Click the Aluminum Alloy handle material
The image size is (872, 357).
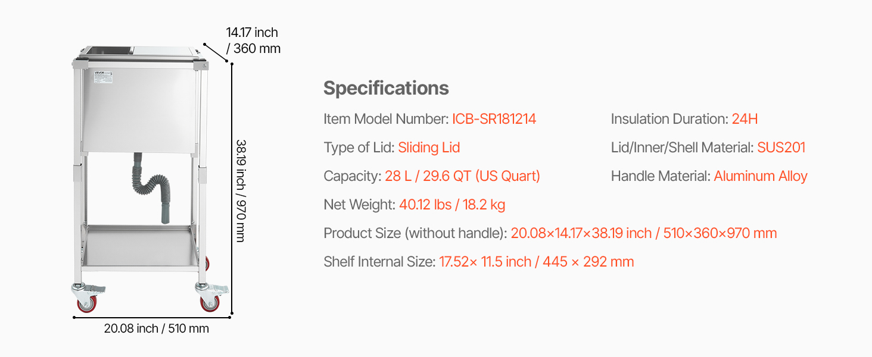(761, 176)
